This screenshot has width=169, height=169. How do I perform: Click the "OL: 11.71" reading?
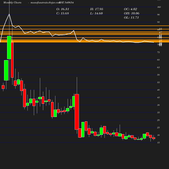click(x=131, y=18)
